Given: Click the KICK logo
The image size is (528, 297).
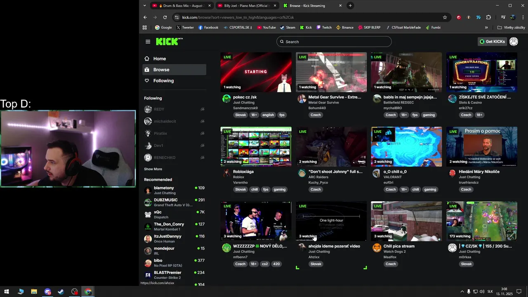Looking at the screenshot, I should (169, 41).
